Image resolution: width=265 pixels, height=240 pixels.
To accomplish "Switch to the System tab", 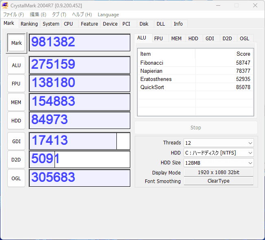I will tap(51, 24).
